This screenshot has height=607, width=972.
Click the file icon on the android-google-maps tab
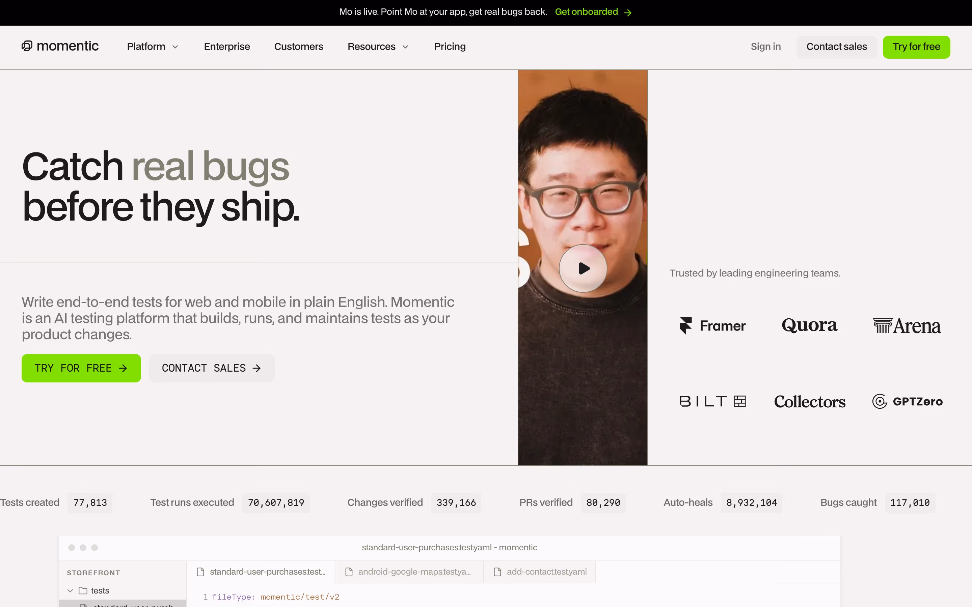[349, 572]
